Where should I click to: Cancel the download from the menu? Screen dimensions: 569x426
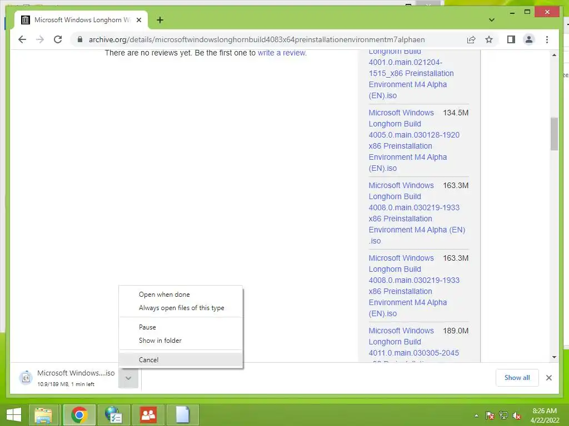pyautogui.click(x=181, y=359)
